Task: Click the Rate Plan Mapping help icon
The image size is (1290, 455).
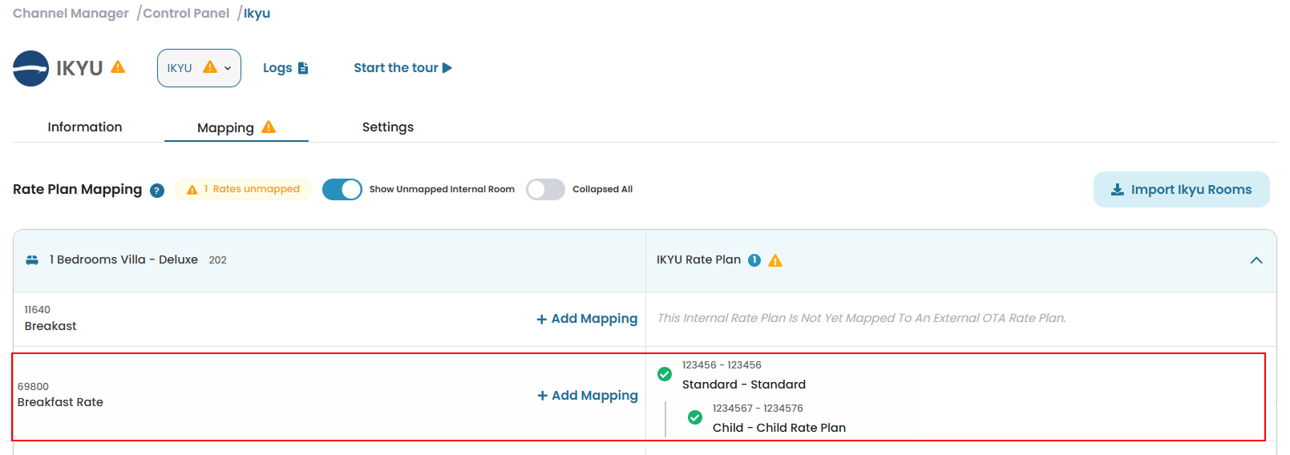Action: 157,191
